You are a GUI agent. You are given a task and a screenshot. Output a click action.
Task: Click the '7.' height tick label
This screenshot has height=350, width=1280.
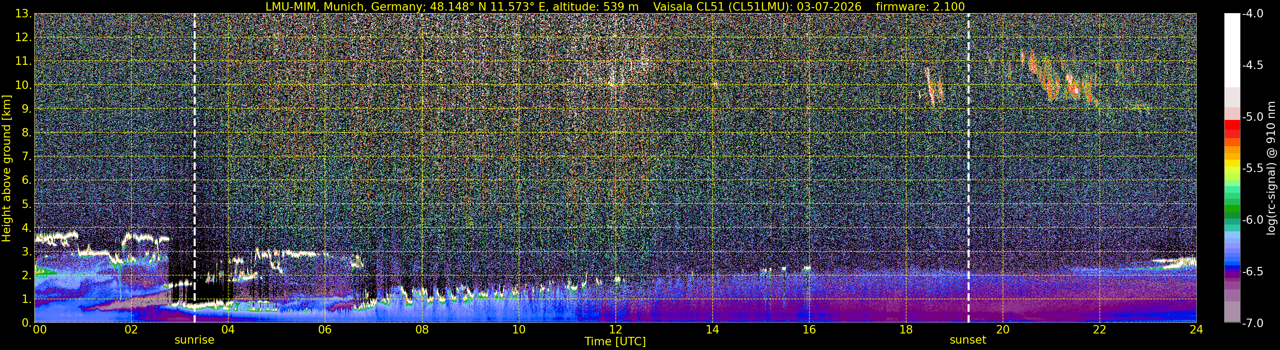[x=27, y=156]
